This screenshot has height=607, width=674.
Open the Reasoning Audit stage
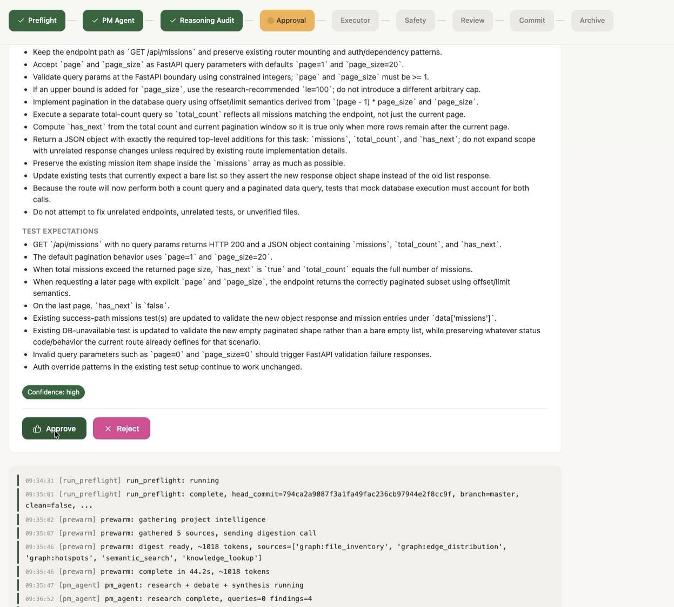[x=202, y=21]
